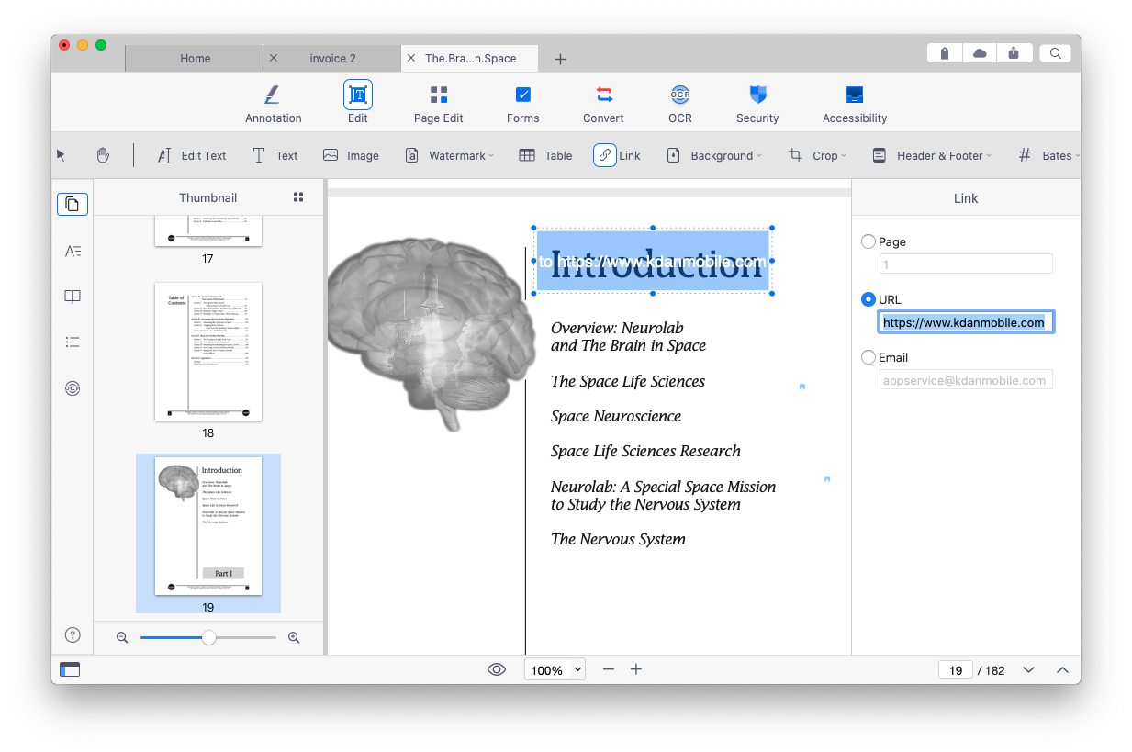Screen dimensions: 1132x752
Task: Close the invoice 2 tab
Action: [274, 58]
